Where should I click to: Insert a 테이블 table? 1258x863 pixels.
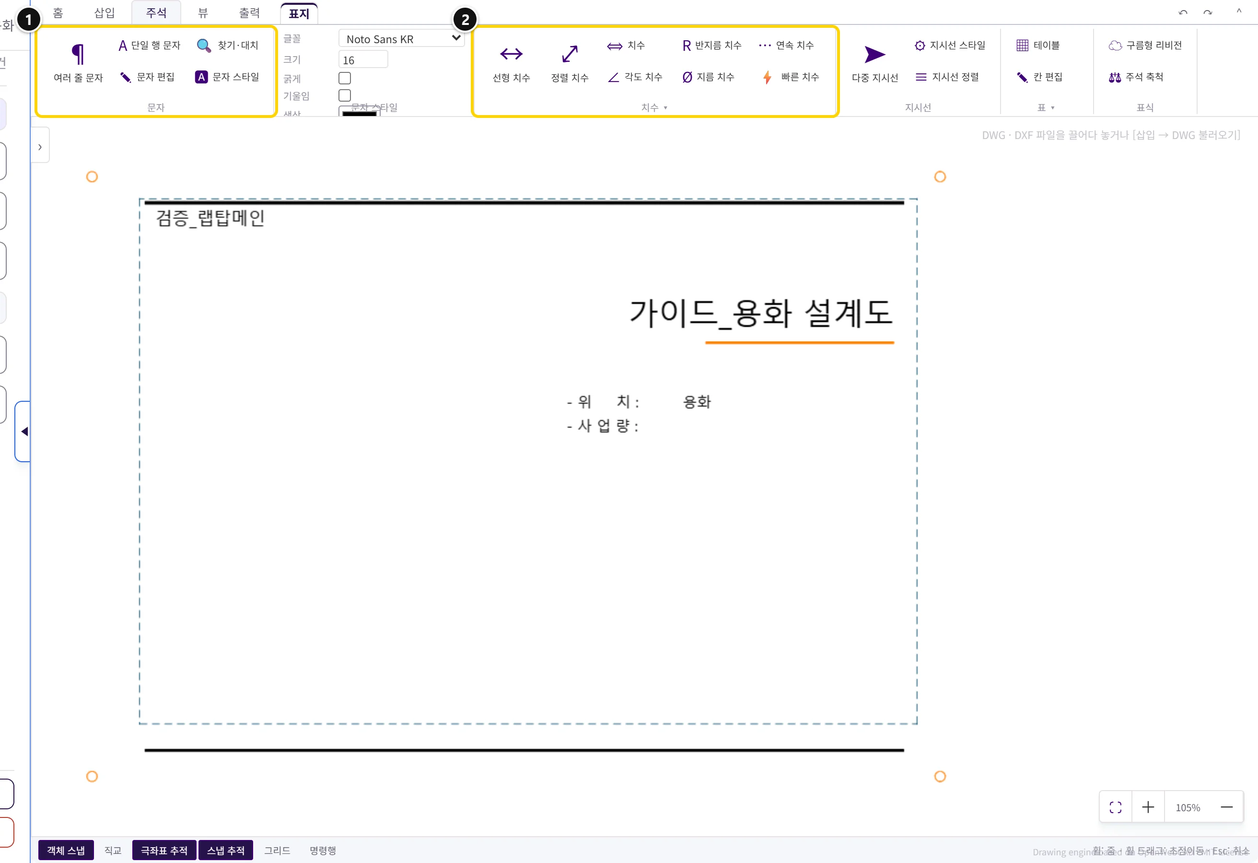pyautogui.click(x=1037, y=46)
